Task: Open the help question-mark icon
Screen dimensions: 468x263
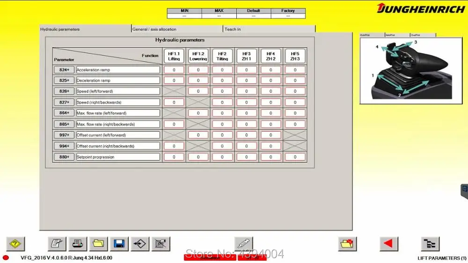Action: [15, 244]
